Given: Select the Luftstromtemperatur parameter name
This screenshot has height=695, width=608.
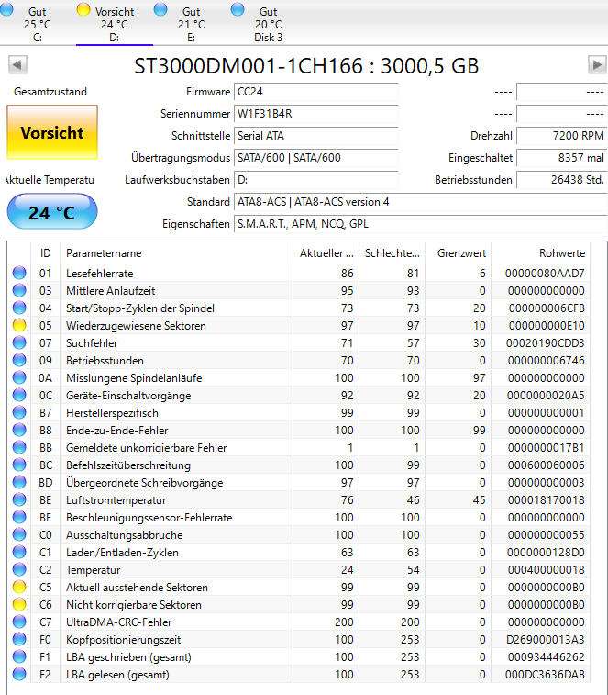Looking at the screenshot, I should [x=116, y=500].
